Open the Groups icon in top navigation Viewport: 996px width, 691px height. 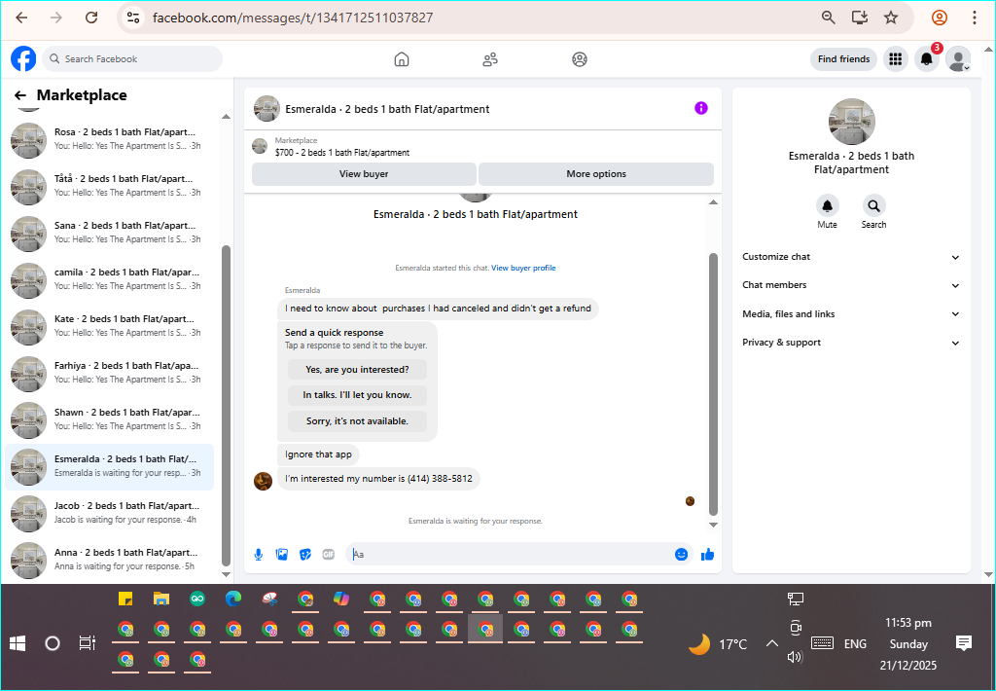(580, 59)
